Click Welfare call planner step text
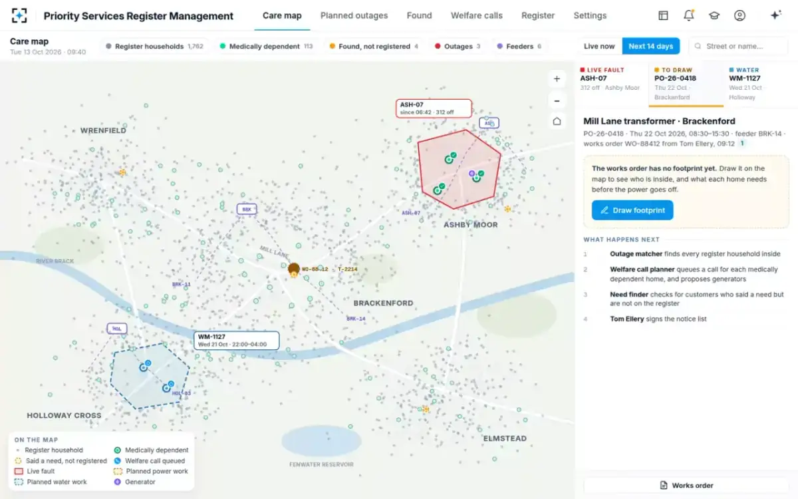Screen dimensions: 798x499 [694, 274]
